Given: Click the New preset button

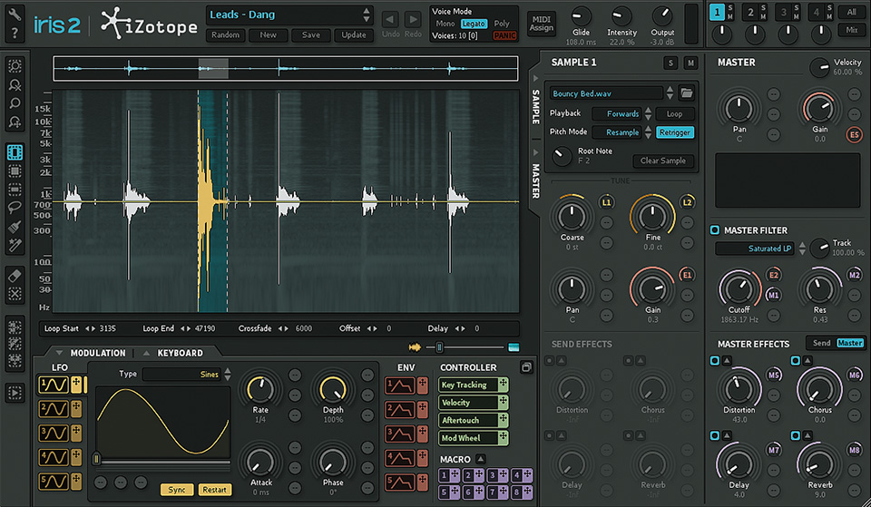Looking at the screenshot, I should (268, 35).
